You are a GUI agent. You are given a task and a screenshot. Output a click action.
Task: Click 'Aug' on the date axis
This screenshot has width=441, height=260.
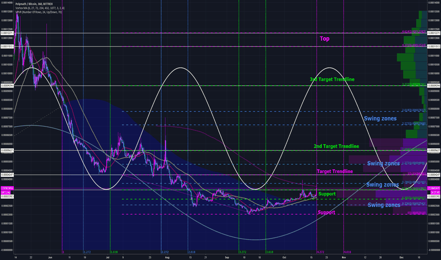tap(168, 257)
